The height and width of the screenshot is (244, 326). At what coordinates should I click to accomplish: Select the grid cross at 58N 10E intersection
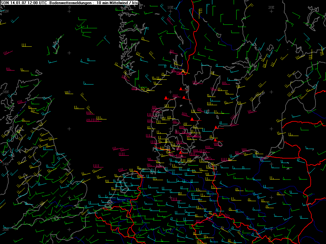170,92
